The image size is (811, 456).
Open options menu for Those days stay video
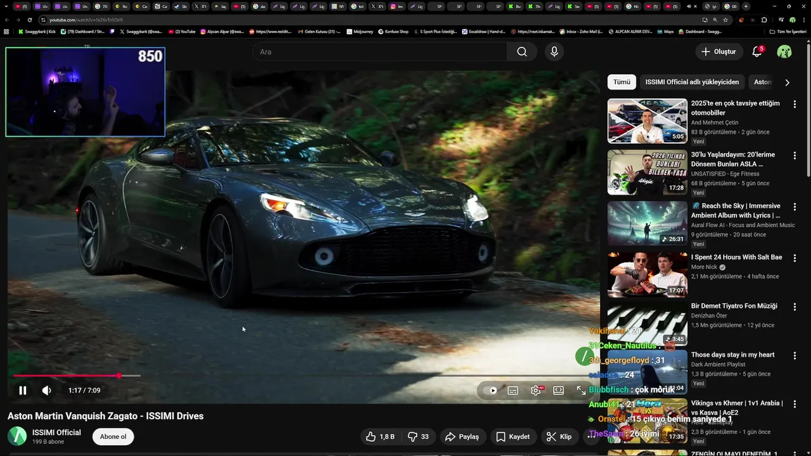[x=795, y=355]
